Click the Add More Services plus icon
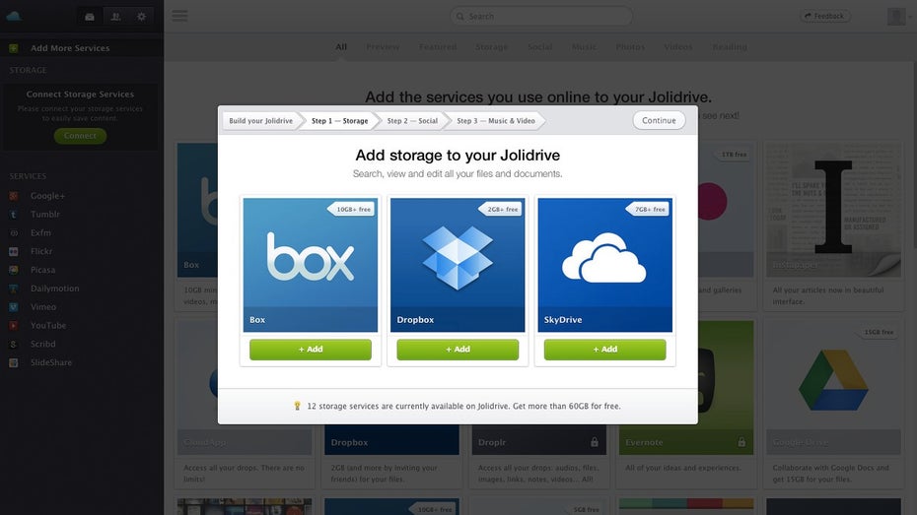Image resolution: width=917 pixels, height=515 pixels. point(14,48)
